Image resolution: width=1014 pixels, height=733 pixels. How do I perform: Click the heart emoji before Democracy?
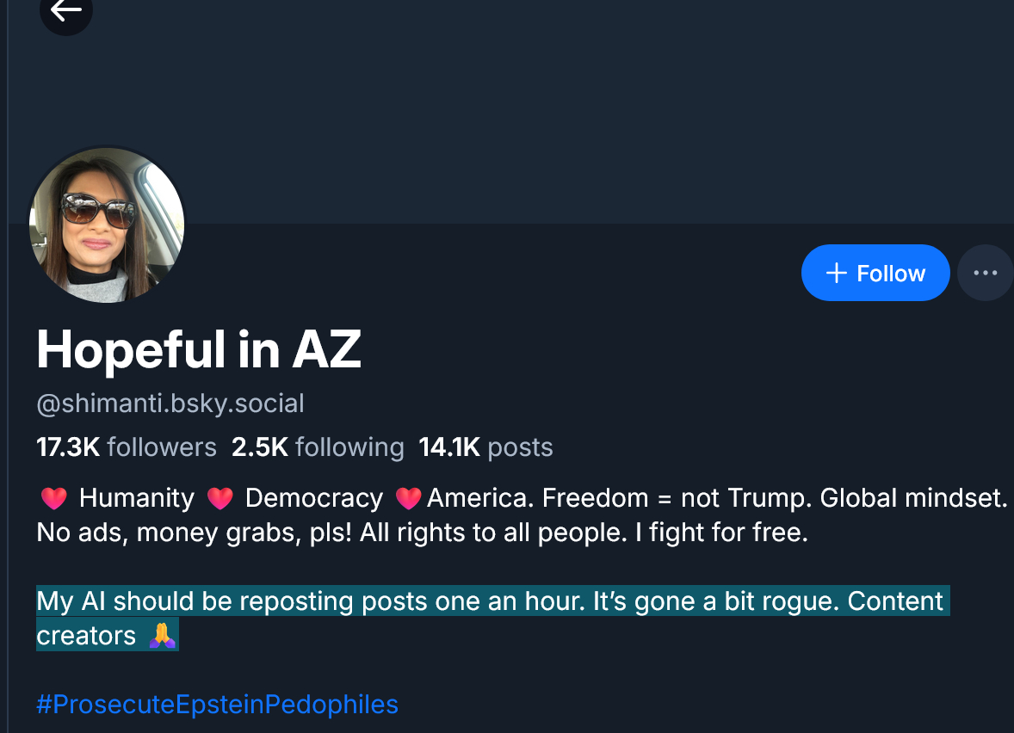coord(220,498)
